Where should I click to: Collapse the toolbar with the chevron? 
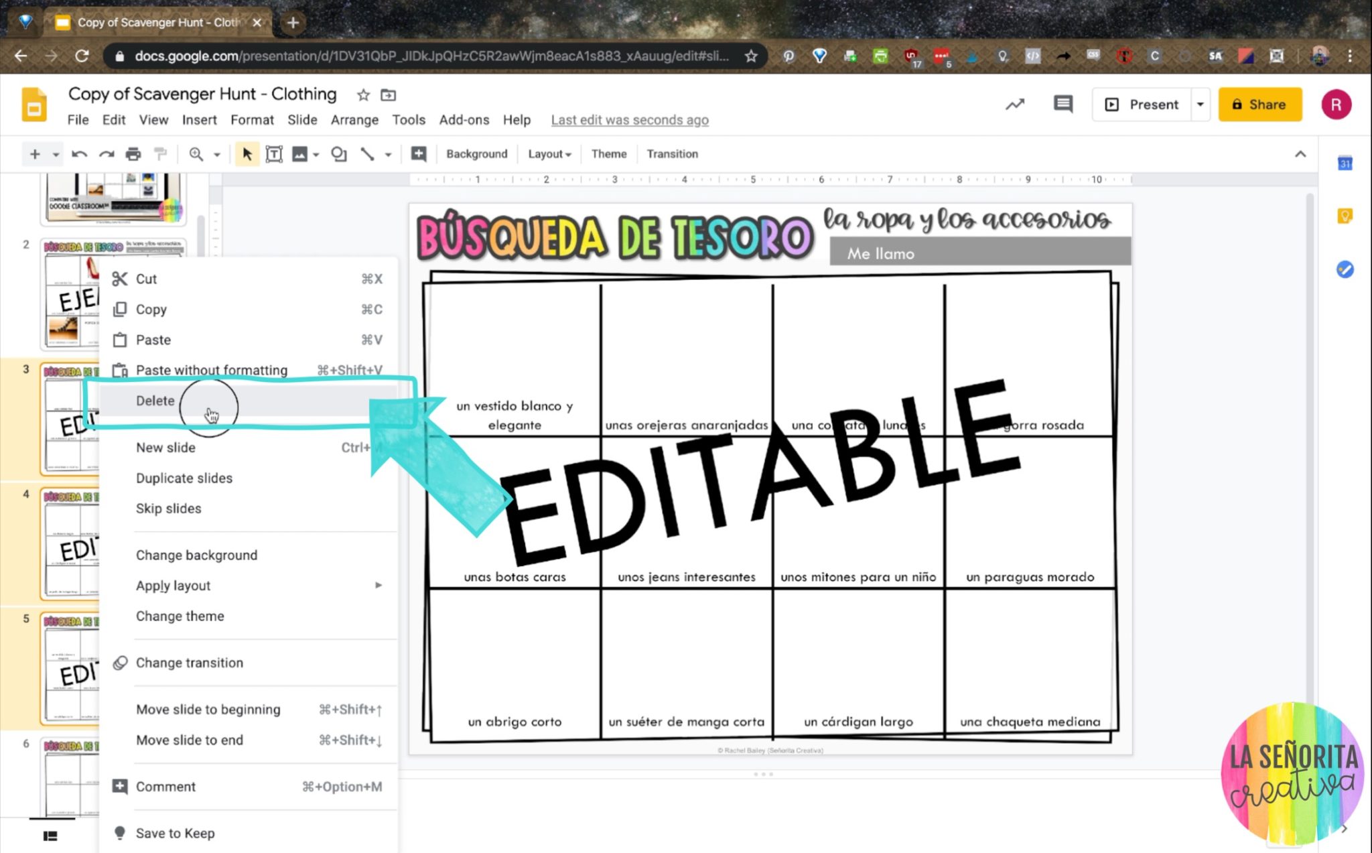point(1300,153)
